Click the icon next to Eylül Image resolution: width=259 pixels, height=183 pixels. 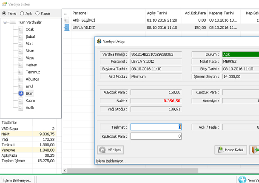20,86
